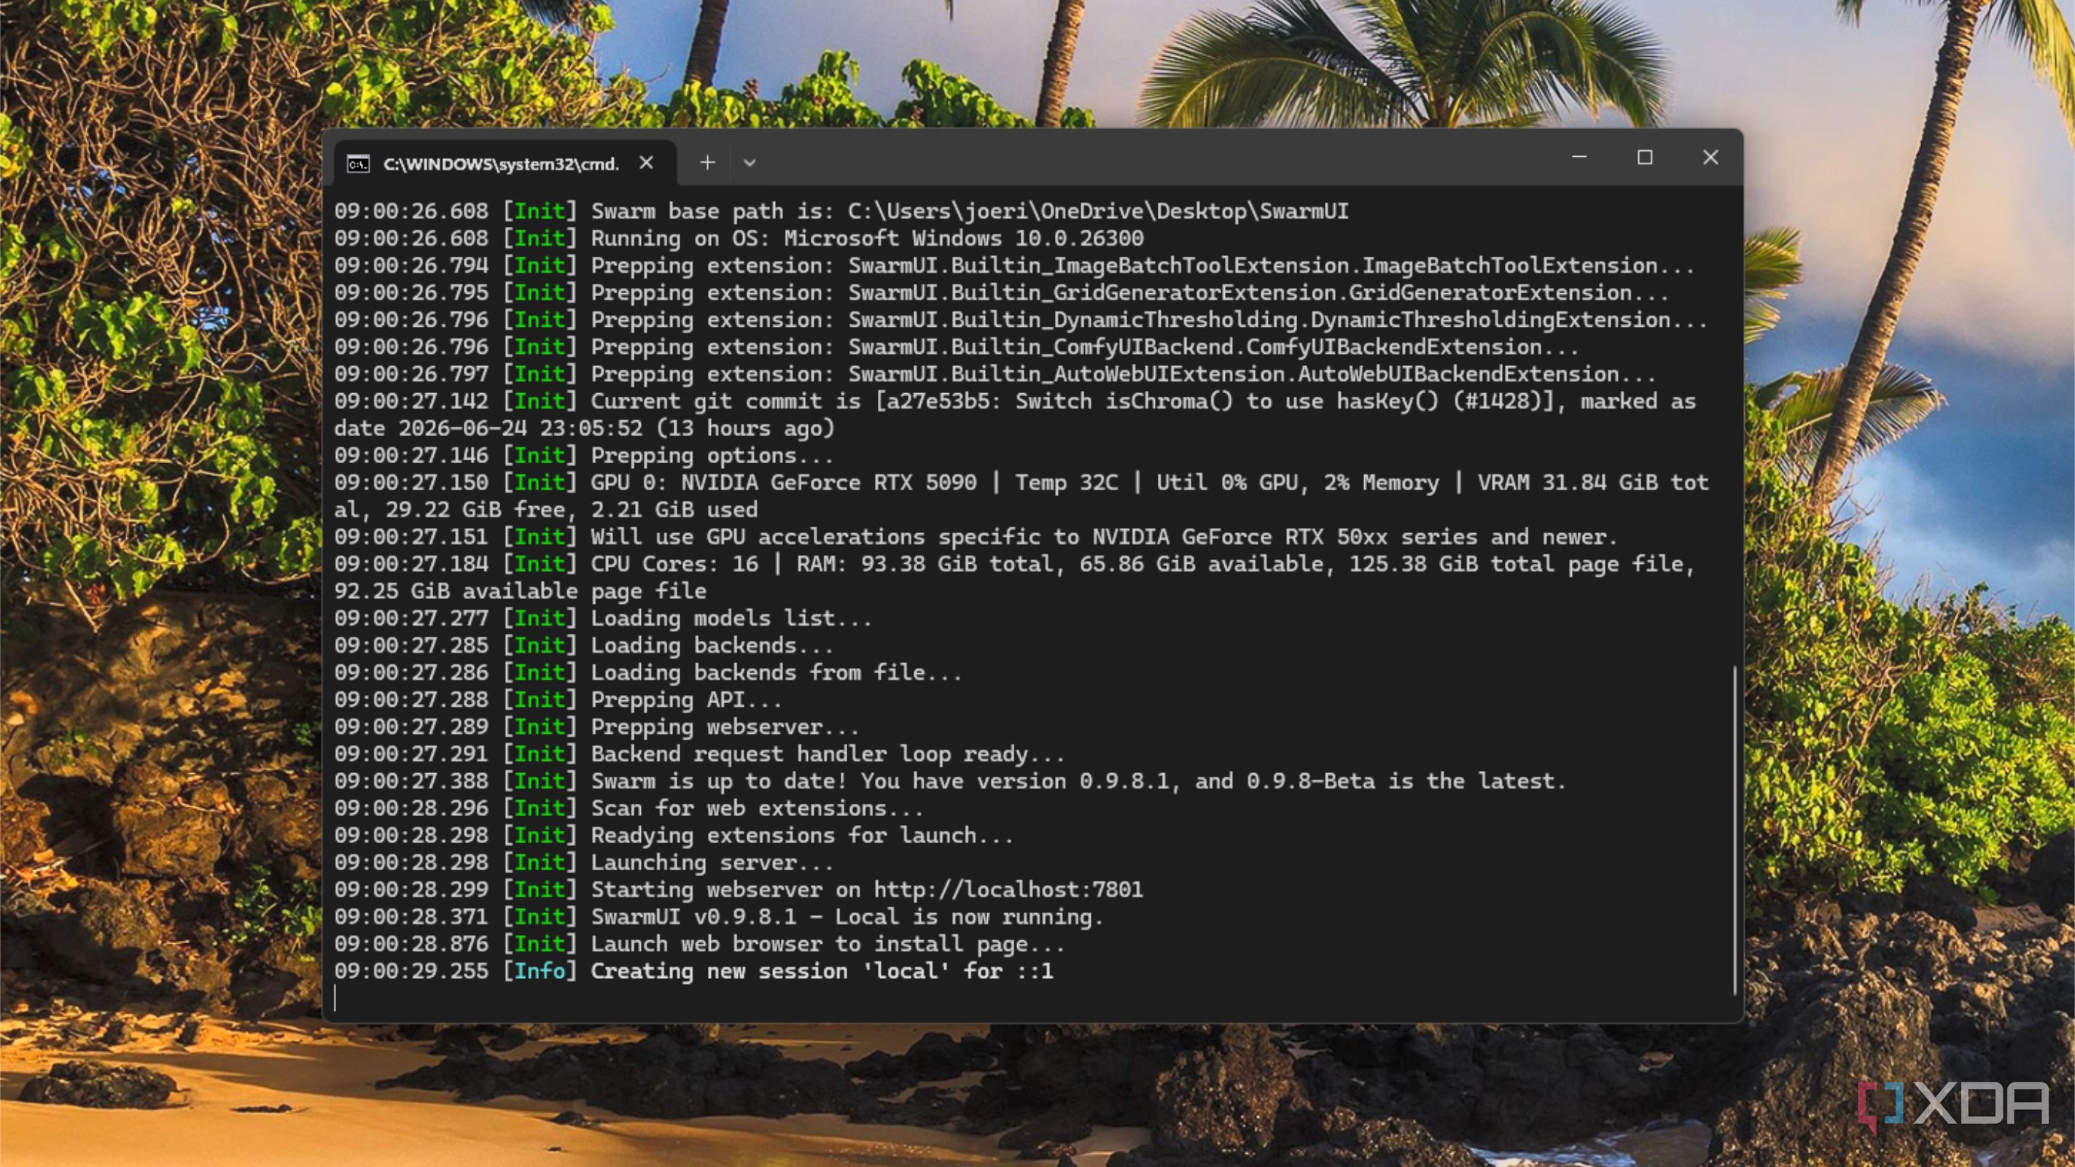Maximize the terminal window
The width and height of the screenshot is (2075, 1167).
coord(1645,157)
